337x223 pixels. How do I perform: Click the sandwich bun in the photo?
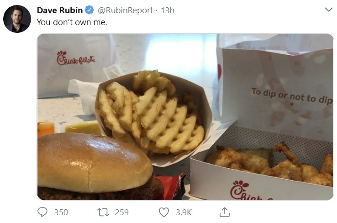pyautogui.click(x=95, y=162)
